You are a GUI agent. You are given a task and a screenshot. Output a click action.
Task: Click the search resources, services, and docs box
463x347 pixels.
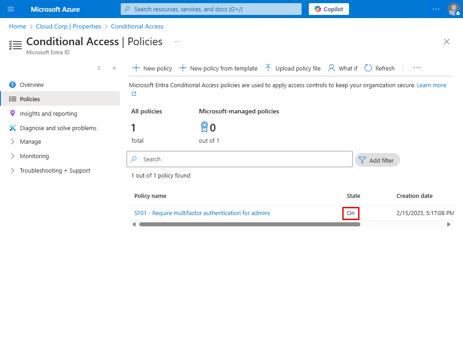pos(211,9)
